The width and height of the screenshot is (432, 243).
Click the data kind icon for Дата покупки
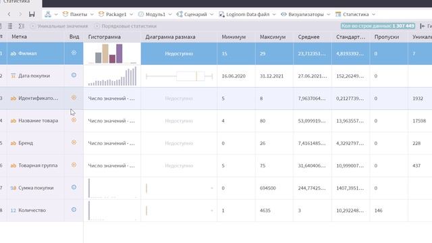[74, 75]
